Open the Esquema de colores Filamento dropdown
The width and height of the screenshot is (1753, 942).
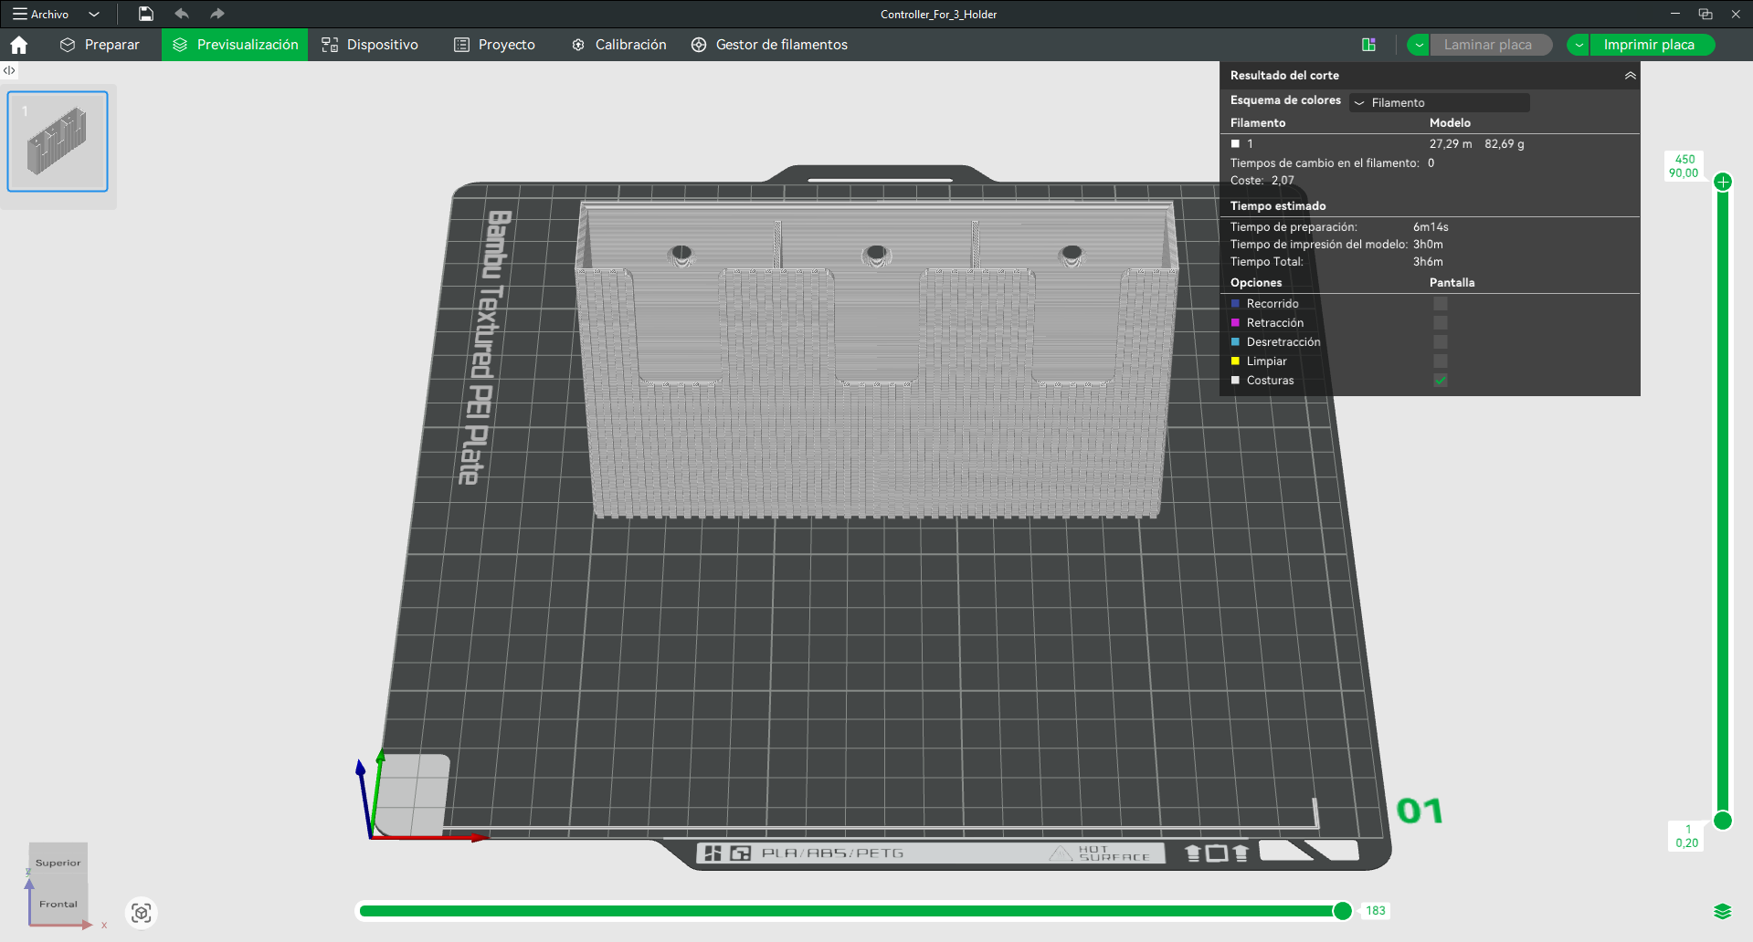(1440, 102)
